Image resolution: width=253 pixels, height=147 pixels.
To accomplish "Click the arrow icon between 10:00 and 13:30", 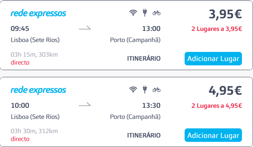I will pos(85,105).
